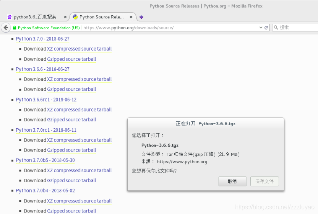Open the Python 3.7.0b5 - 2018-05-30 link
The width and height of the screenshot is (318, 214).
click(45, 160)
